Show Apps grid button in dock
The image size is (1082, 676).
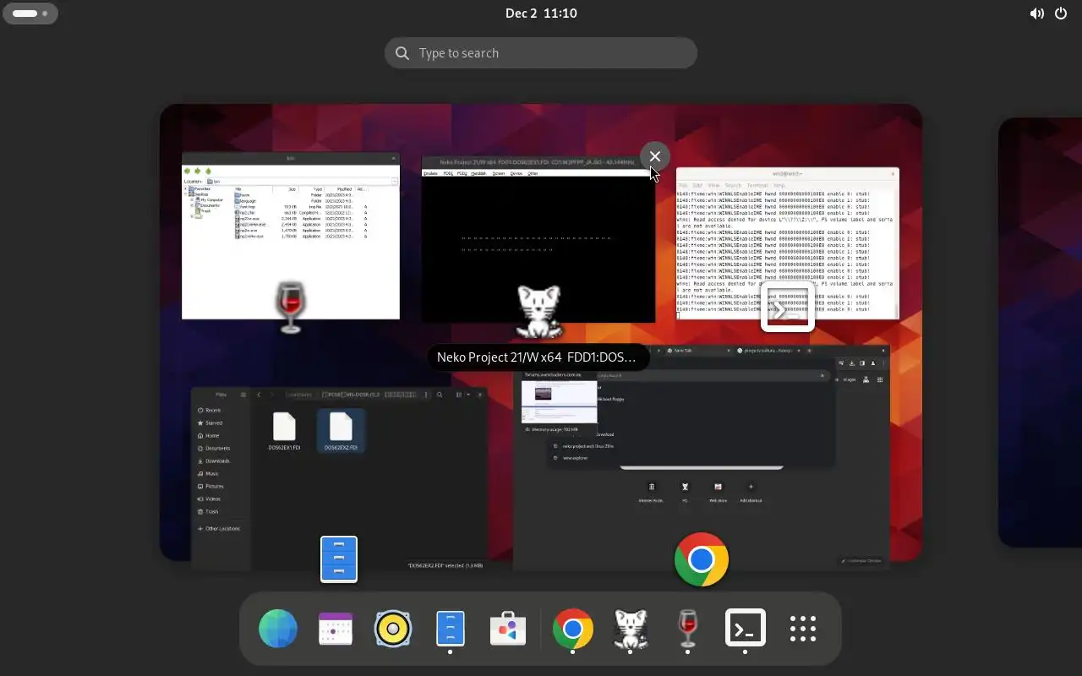(x=802, y=629)
